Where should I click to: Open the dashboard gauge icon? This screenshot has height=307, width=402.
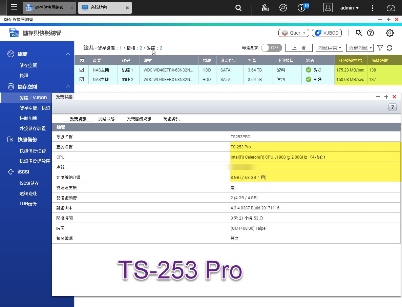391,8
